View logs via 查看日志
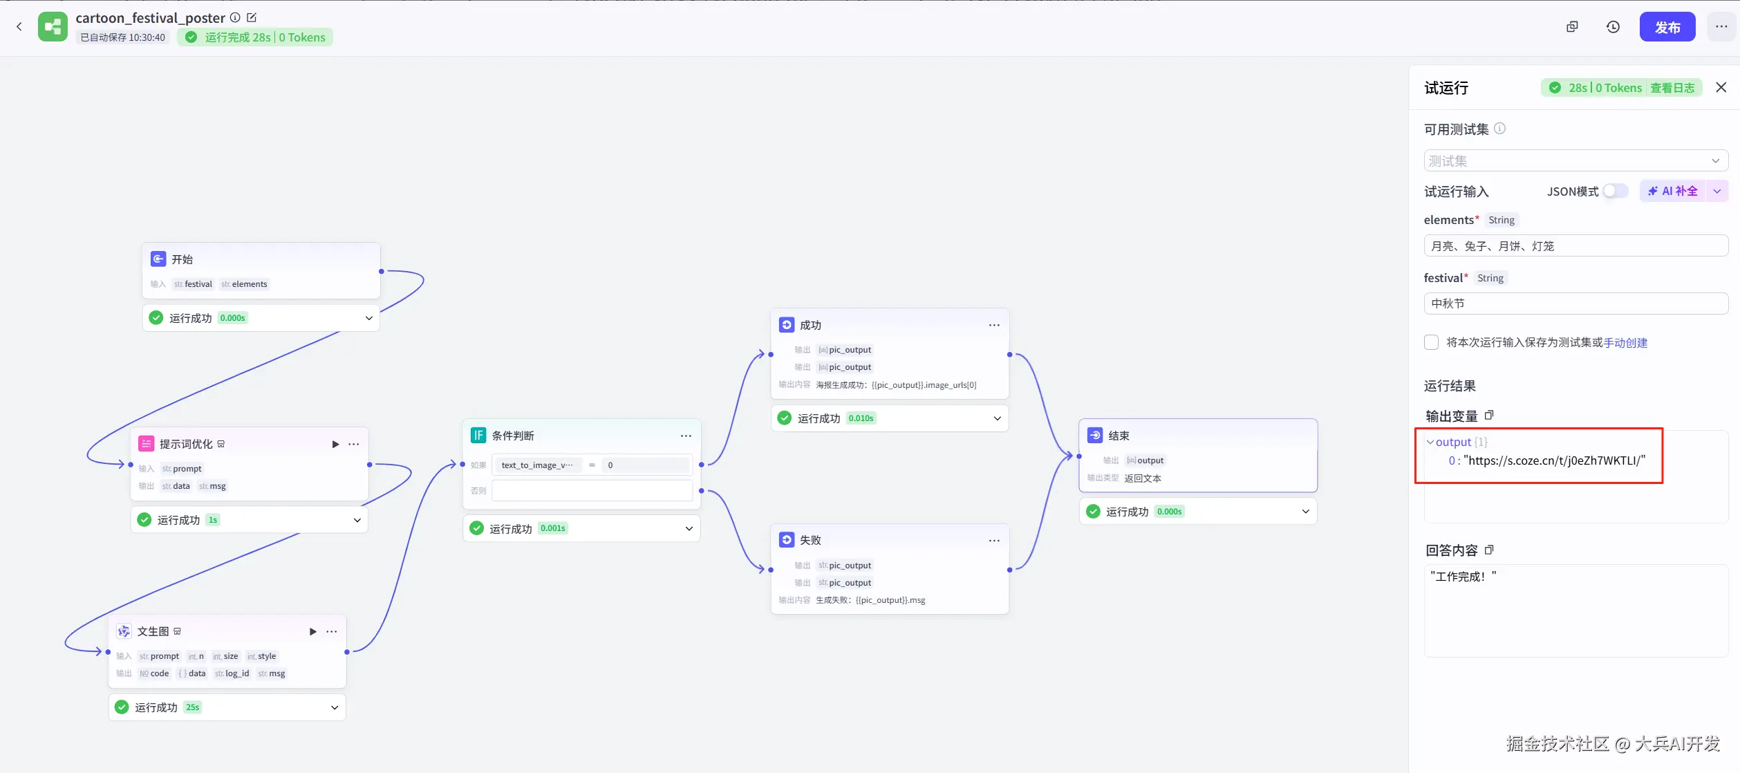Screen dimensions: 1740x773 (x=1672, y=88)
